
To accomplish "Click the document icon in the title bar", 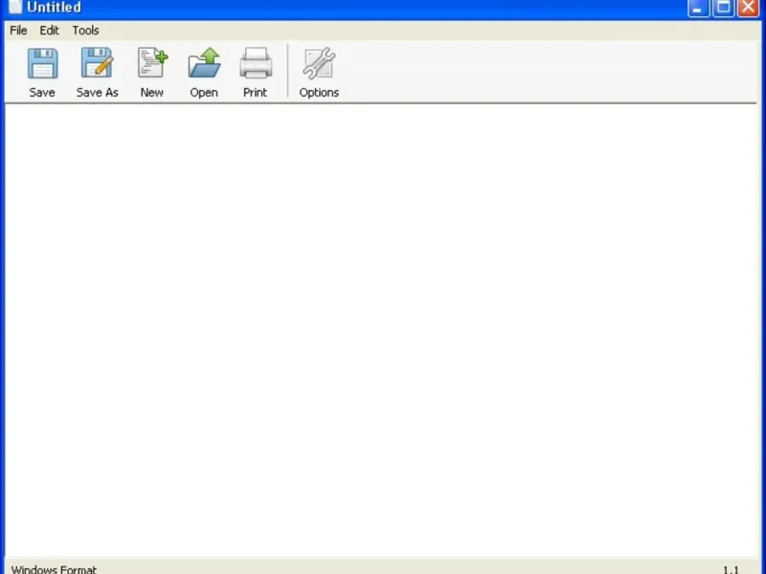I will pos(15,7).
